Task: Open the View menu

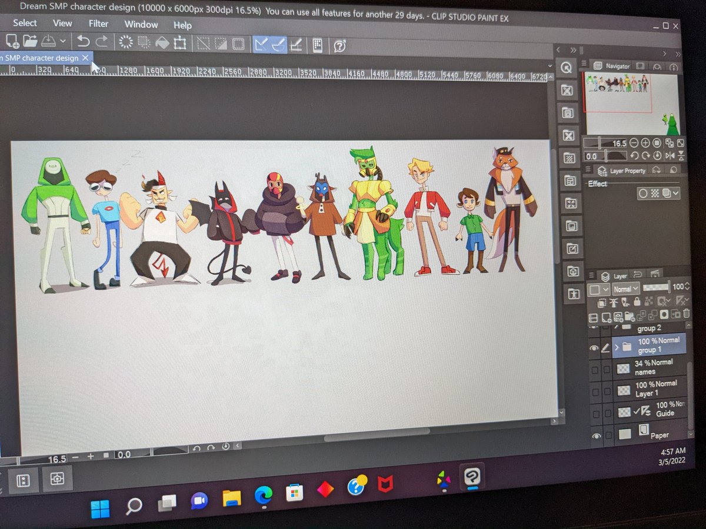Action: (x=62, y=24)
